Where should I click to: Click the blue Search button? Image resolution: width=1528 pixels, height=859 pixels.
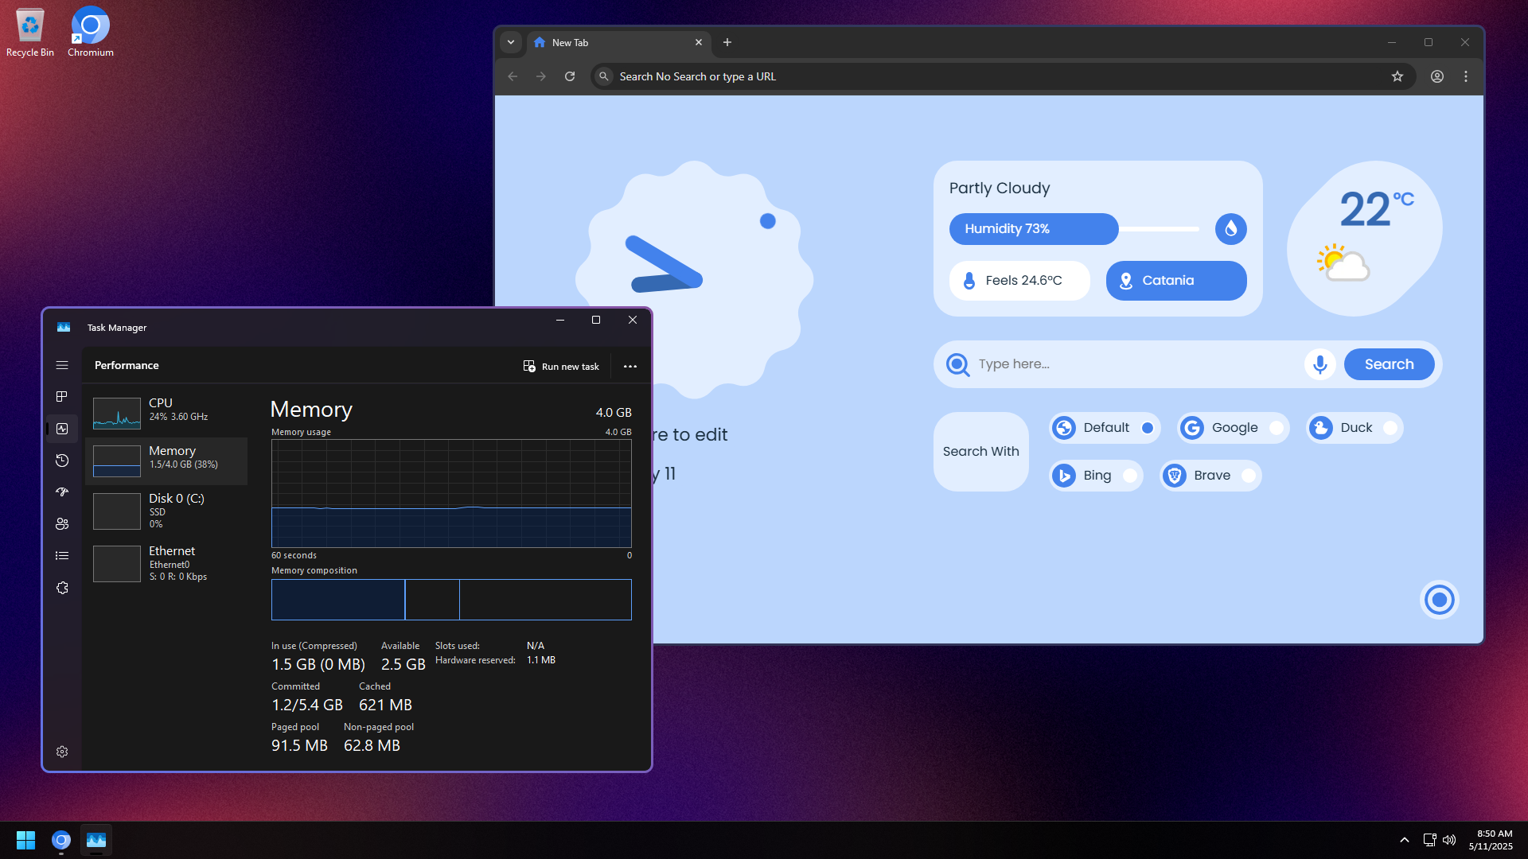point(1389,364)
